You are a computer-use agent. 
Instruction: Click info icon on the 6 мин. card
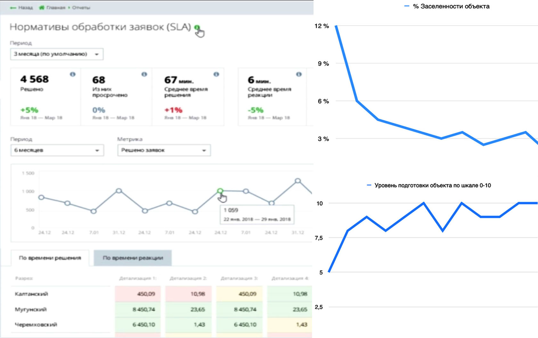[299, 74]
